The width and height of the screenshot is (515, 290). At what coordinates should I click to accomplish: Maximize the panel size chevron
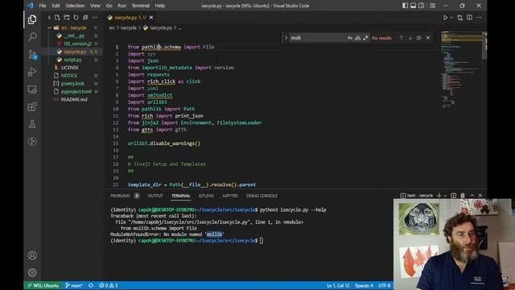[x=472, y=196]
